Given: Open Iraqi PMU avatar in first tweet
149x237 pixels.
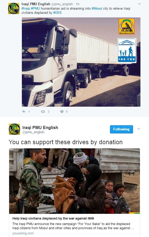Looking at the screenshot, I should [x=14, y=8].
